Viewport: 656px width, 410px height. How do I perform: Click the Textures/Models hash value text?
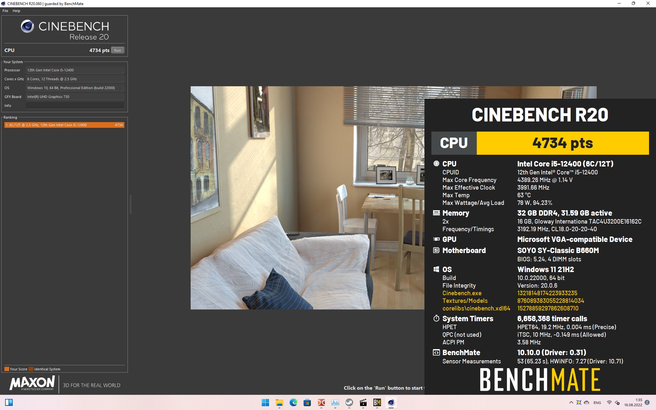pyautogui.click(x=551, y=301)
